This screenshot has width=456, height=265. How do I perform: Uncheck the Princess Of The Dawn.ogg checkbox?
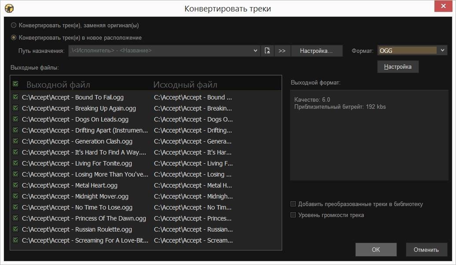(16, 218)
